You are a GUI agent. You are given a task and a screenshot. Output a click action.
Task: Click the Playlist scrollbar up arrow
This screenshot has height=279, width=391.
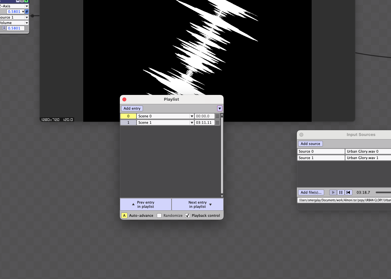(x=222, y=114)
